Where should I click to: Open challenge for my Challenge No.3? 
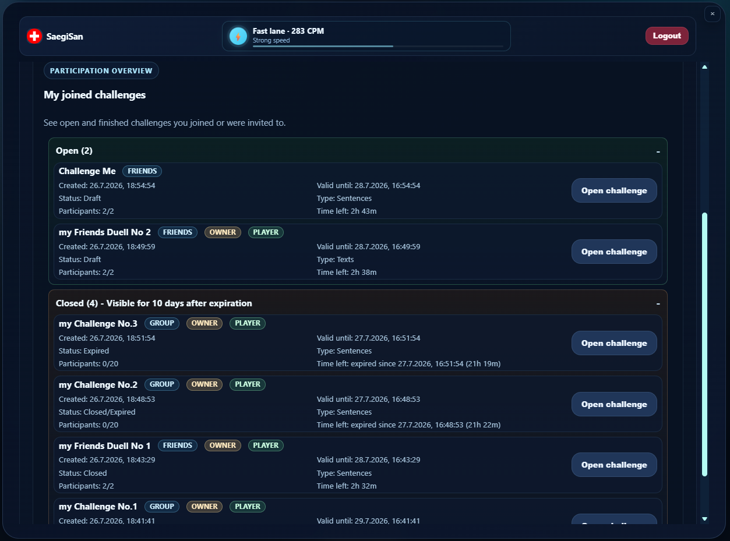614,343
